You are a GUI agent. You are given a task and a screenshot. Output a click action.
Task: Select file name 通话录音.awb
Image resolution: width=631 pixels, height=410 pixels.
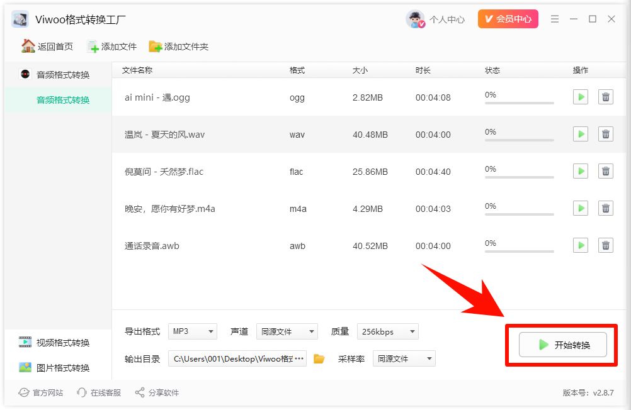152,246
